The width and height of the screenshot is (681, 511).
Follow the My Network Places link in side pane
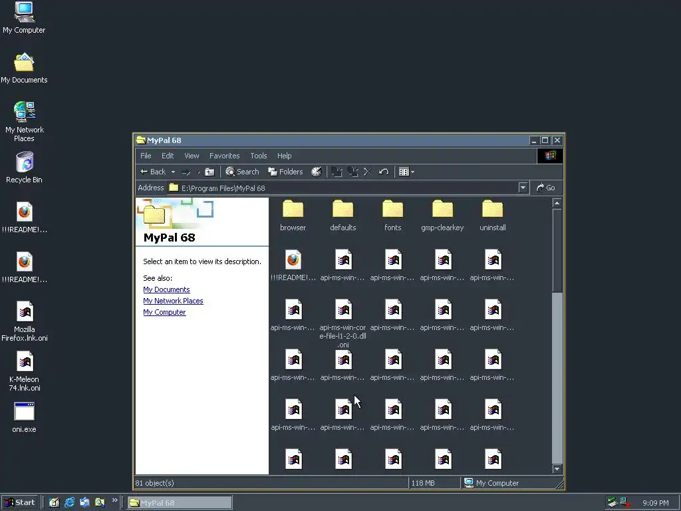click(x=173, y=301)
